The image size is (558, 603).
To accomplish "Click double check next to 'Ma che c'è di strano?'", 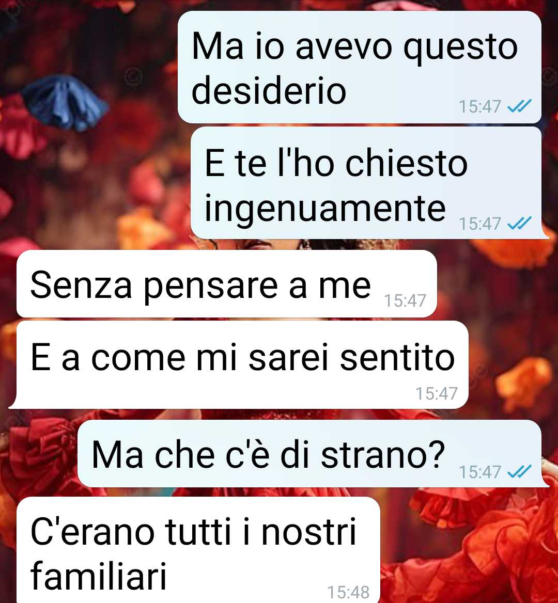I will click(519, 471).
